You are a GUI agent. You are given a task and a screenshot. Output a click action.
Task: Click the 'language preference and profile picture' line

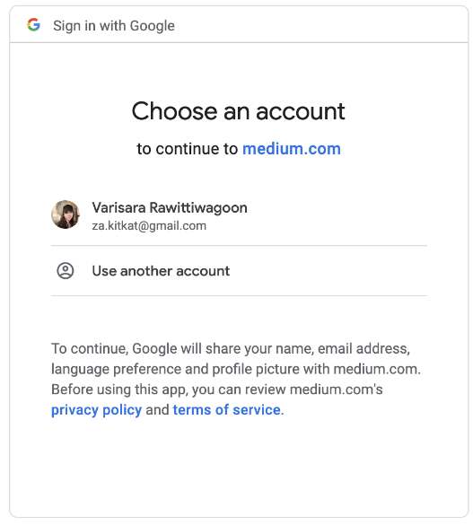pyautogui.click(x=236, y=369)
